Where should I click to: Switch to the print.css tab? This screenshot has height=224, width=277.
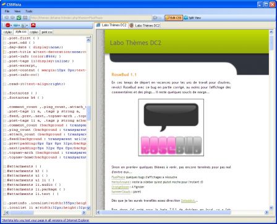click(46, 32)
